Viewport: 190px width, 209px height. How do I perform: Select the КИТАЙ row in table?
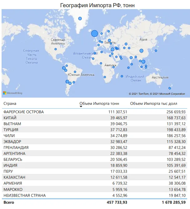tap(10, 118)
